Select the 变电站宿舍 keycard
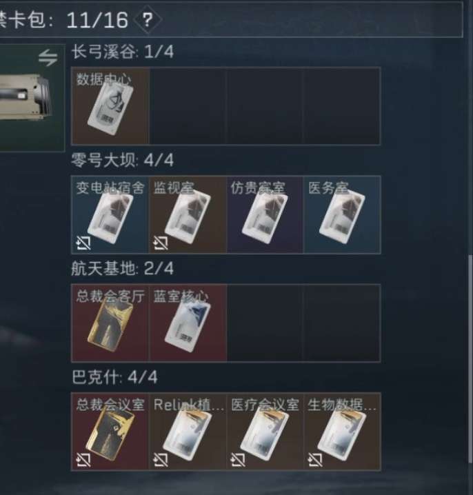 click(110, 214)
